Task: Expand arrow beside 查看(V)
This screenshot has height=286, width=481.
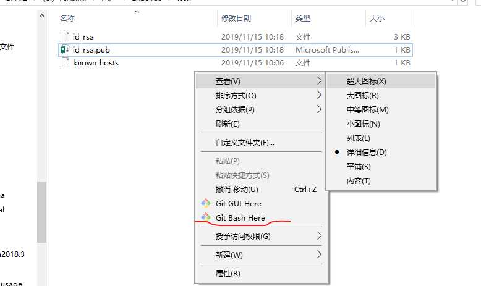Action: 319,81
